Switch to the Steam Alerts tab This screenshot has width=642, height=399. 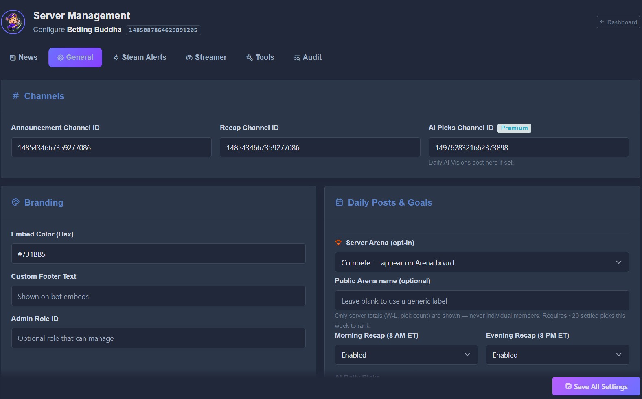pos(140,57)
